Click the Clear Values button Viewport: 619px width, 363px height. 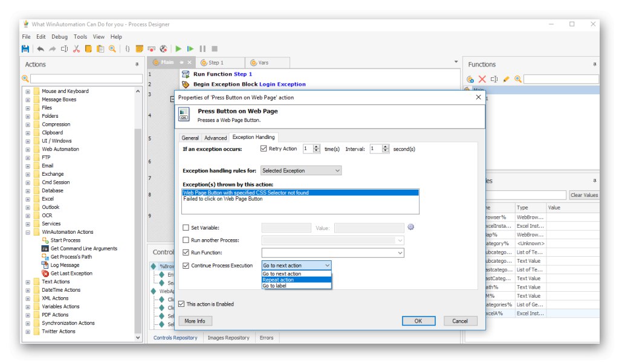point(584,195)
